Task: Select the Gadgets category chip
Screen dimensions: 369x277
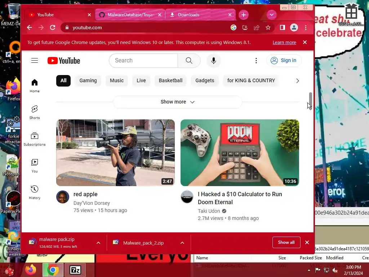Action: pos(205,80)
